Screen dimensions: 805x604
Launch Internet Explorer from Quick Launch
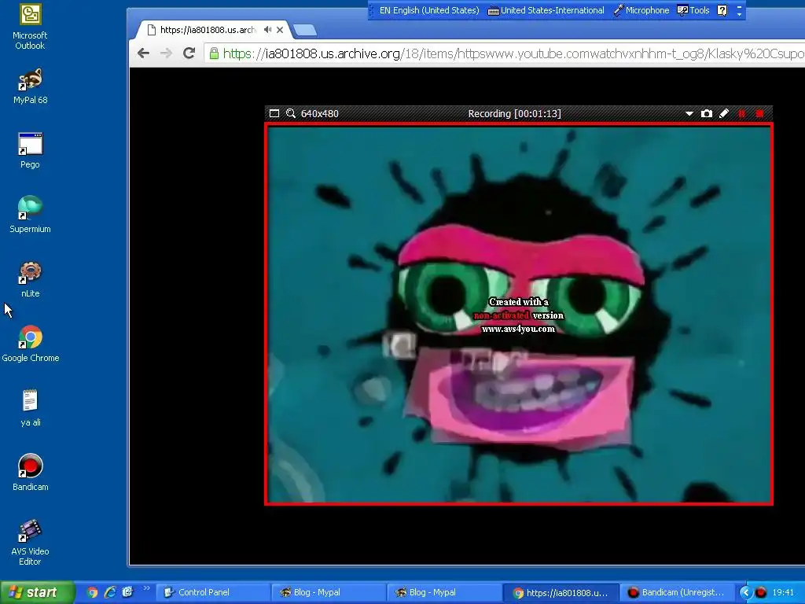point(110,592)
